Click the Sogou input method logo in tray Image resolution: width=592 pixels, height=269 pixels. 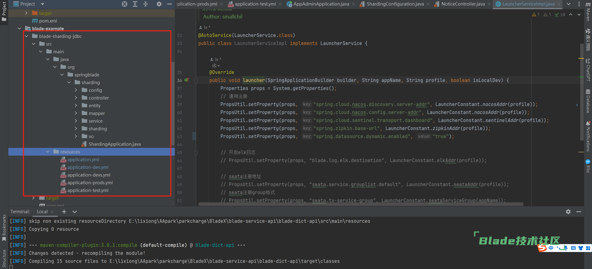(x=542, y=248)
